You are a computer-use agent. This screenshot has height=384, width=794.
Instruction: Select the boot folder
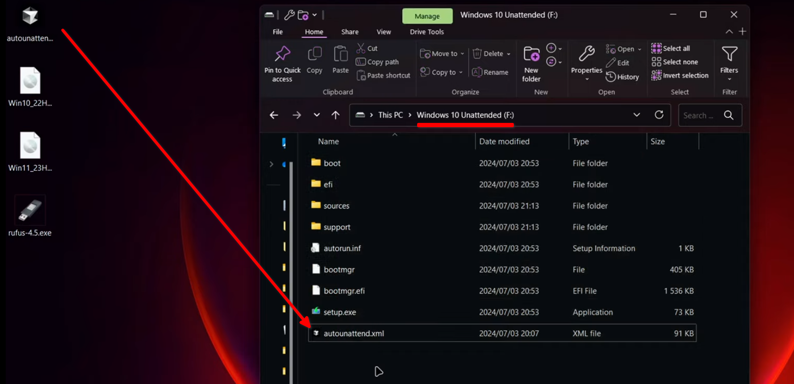click(x=502, y=163)
